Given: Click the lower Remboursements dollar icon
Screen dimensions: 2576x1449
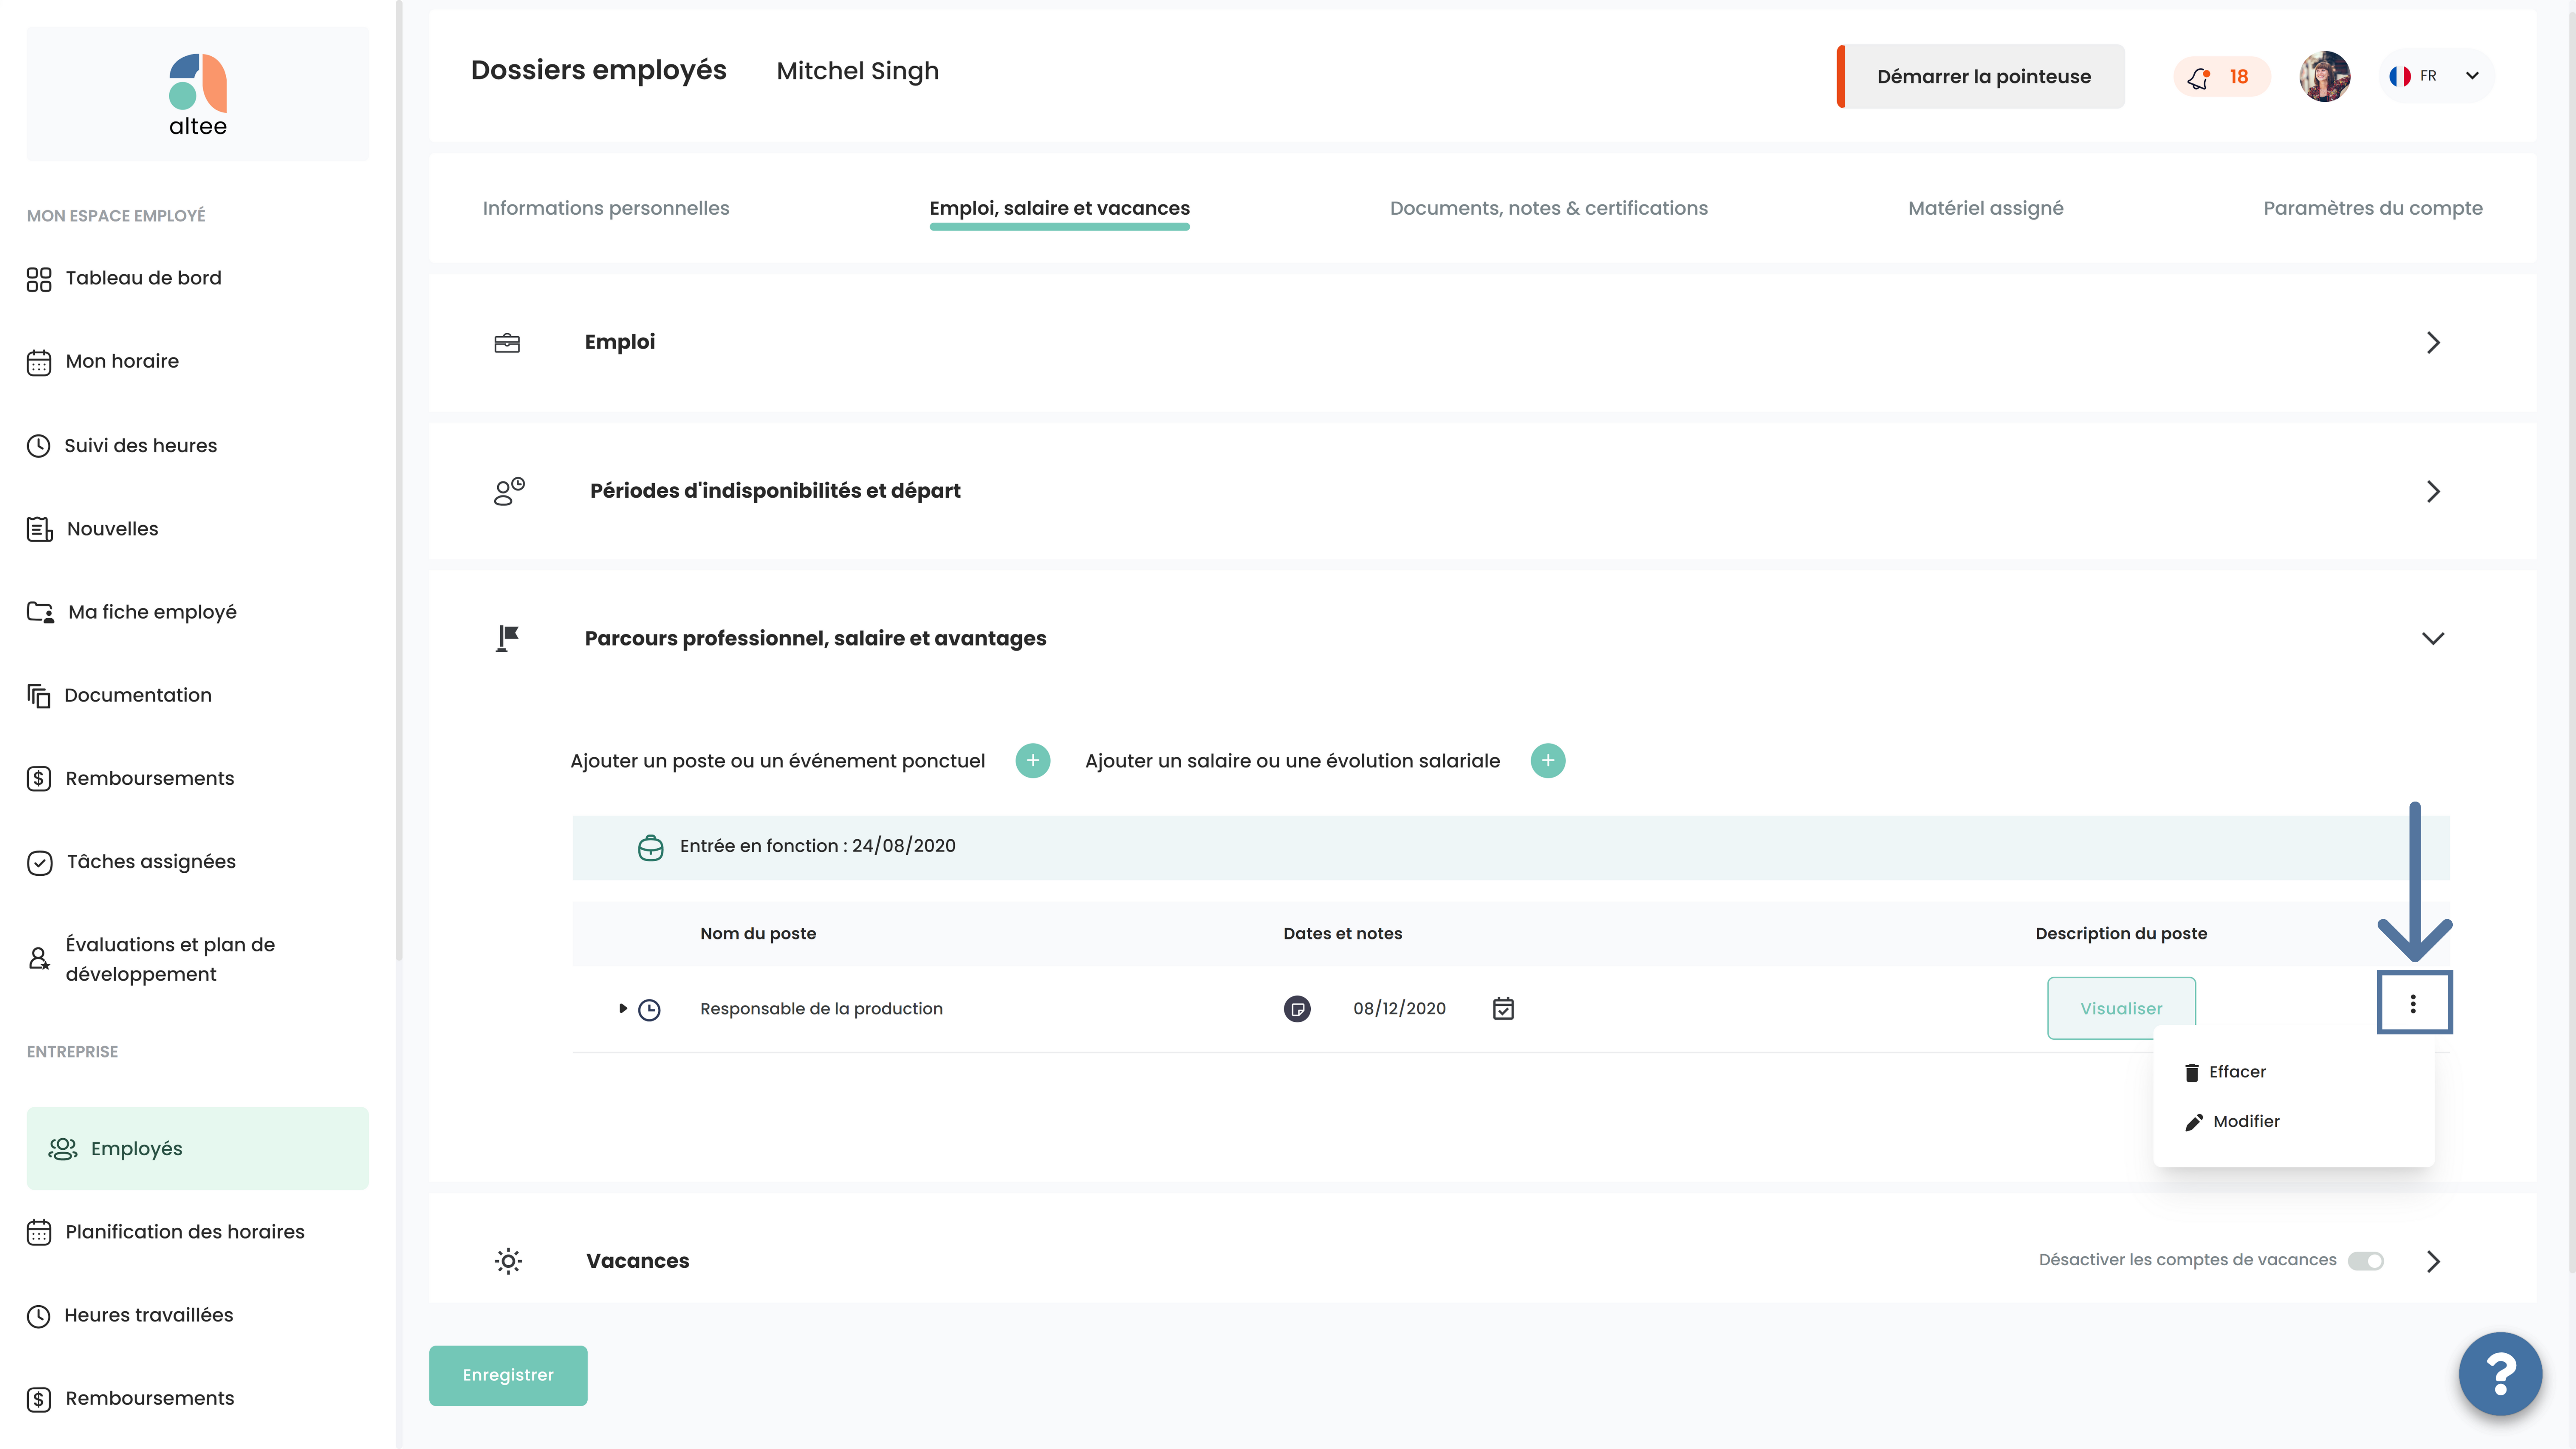Looking at the screenshot, I should [39, 1399].
